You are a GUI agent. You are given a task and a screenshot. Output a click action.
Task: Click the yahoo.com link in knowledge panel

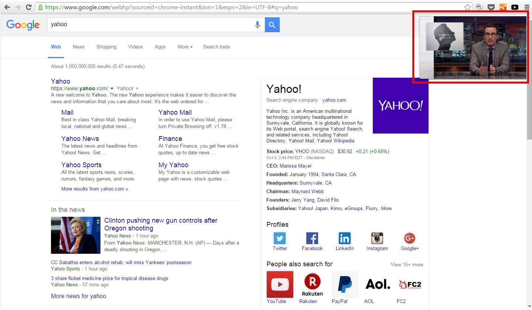coord(334,100)
